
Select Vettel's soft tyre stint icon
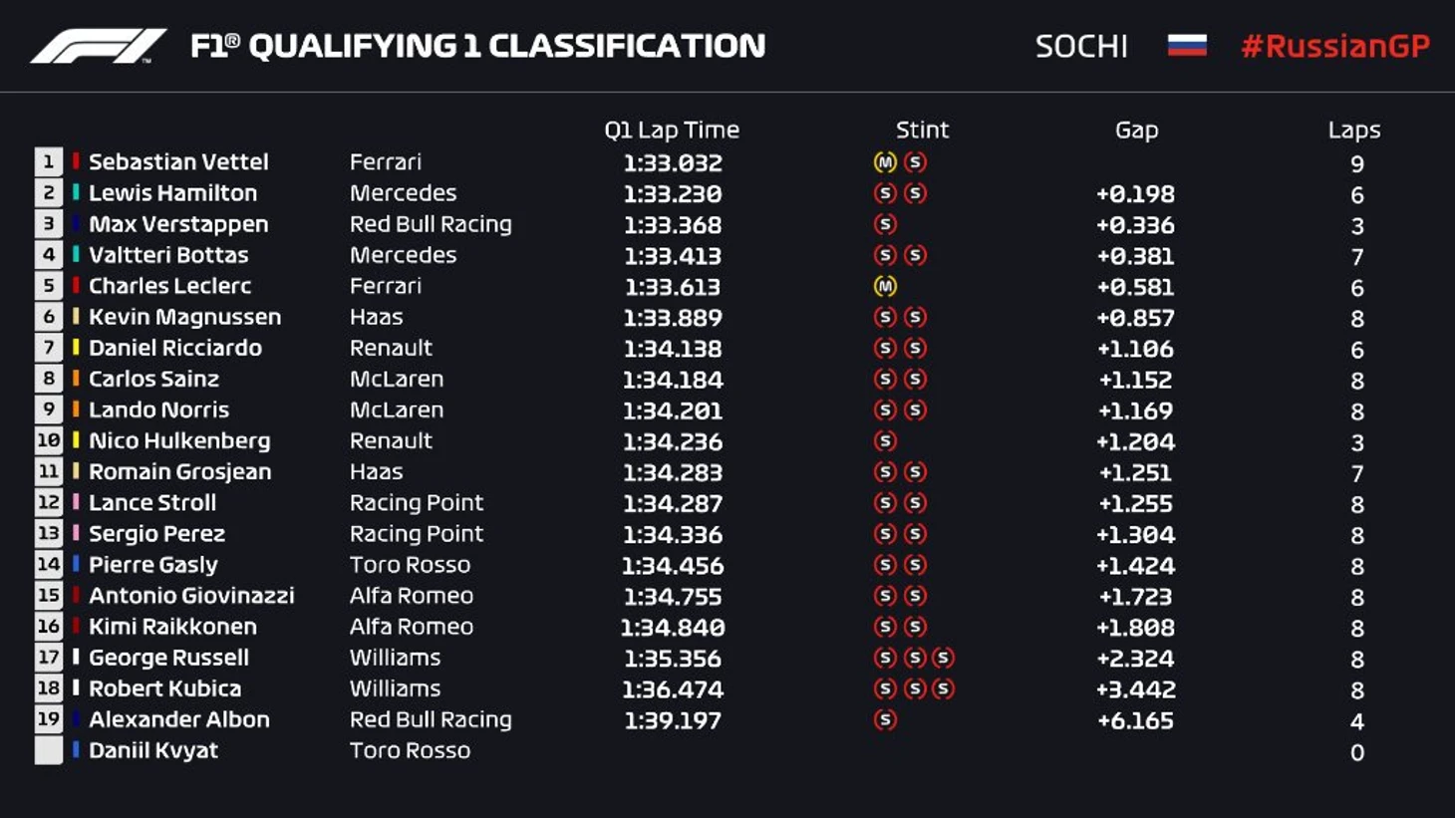[x=915, y=162]
